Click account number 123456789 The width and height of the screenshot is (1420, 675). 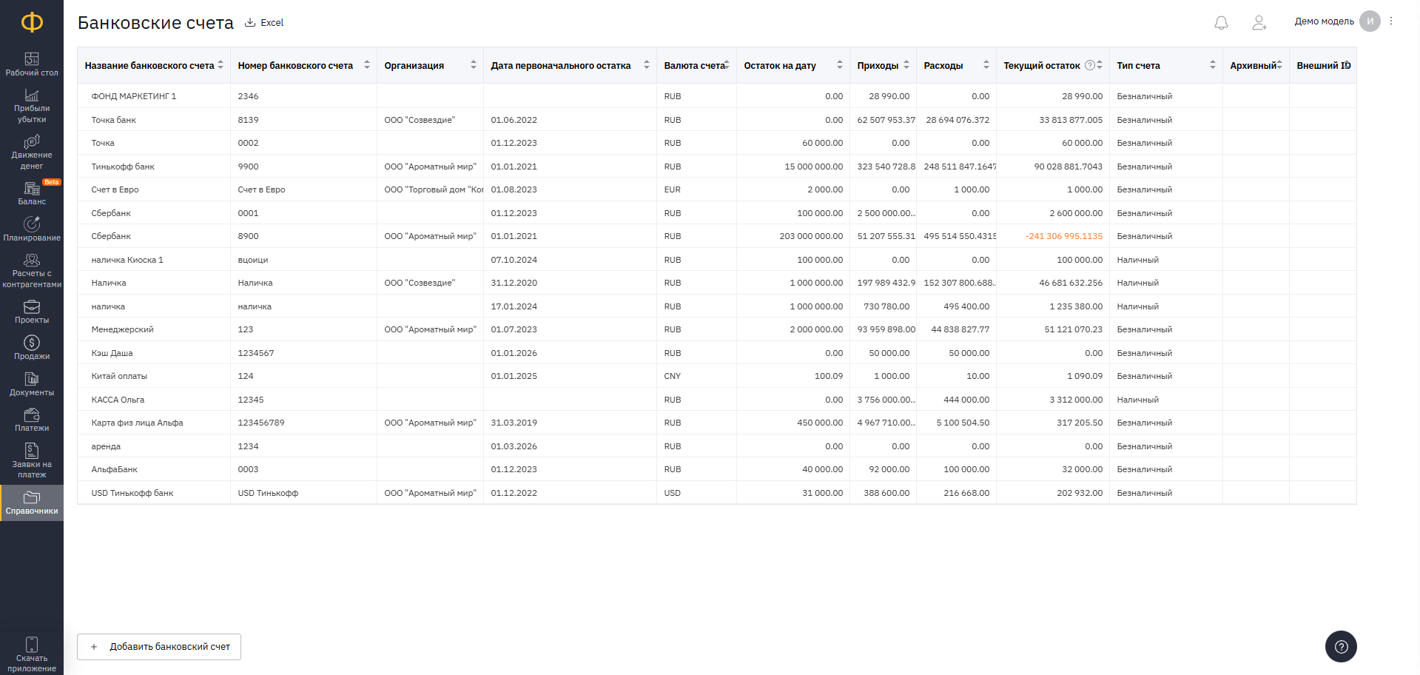[261, 423]
